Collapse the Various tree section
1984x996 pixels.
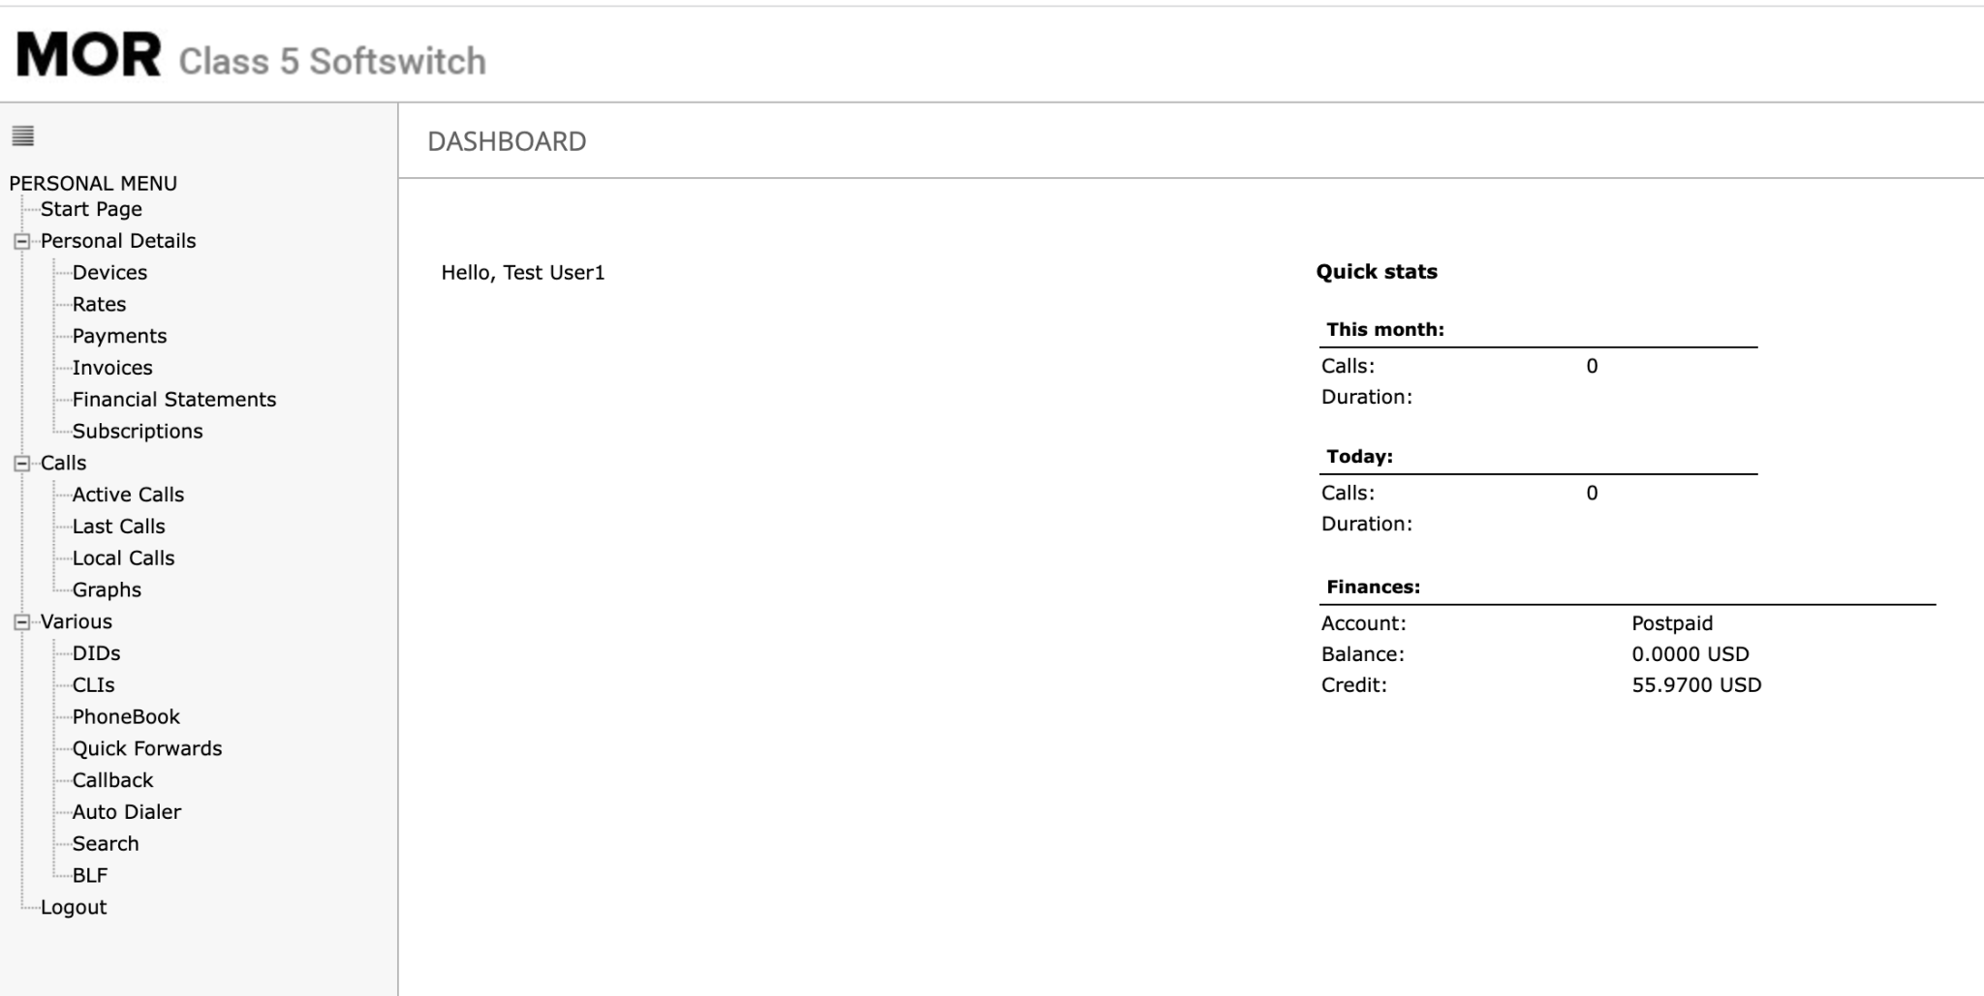[20, 620]
